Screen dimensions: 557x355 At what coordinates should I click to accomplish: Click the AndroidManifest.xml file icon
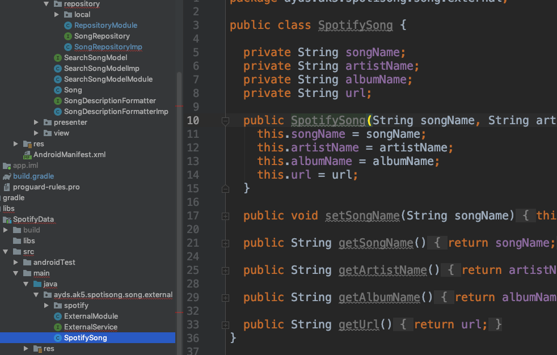[27, 155]
